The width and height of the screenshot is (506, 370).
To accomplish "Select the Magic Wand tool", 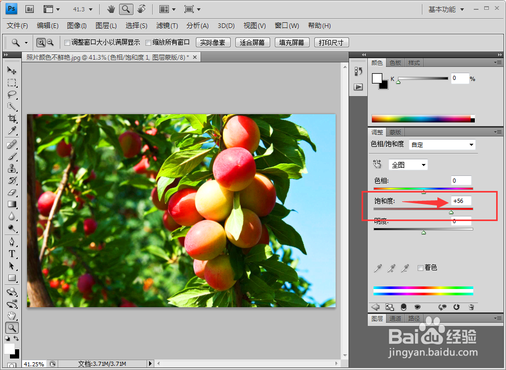I will (12, 106).
